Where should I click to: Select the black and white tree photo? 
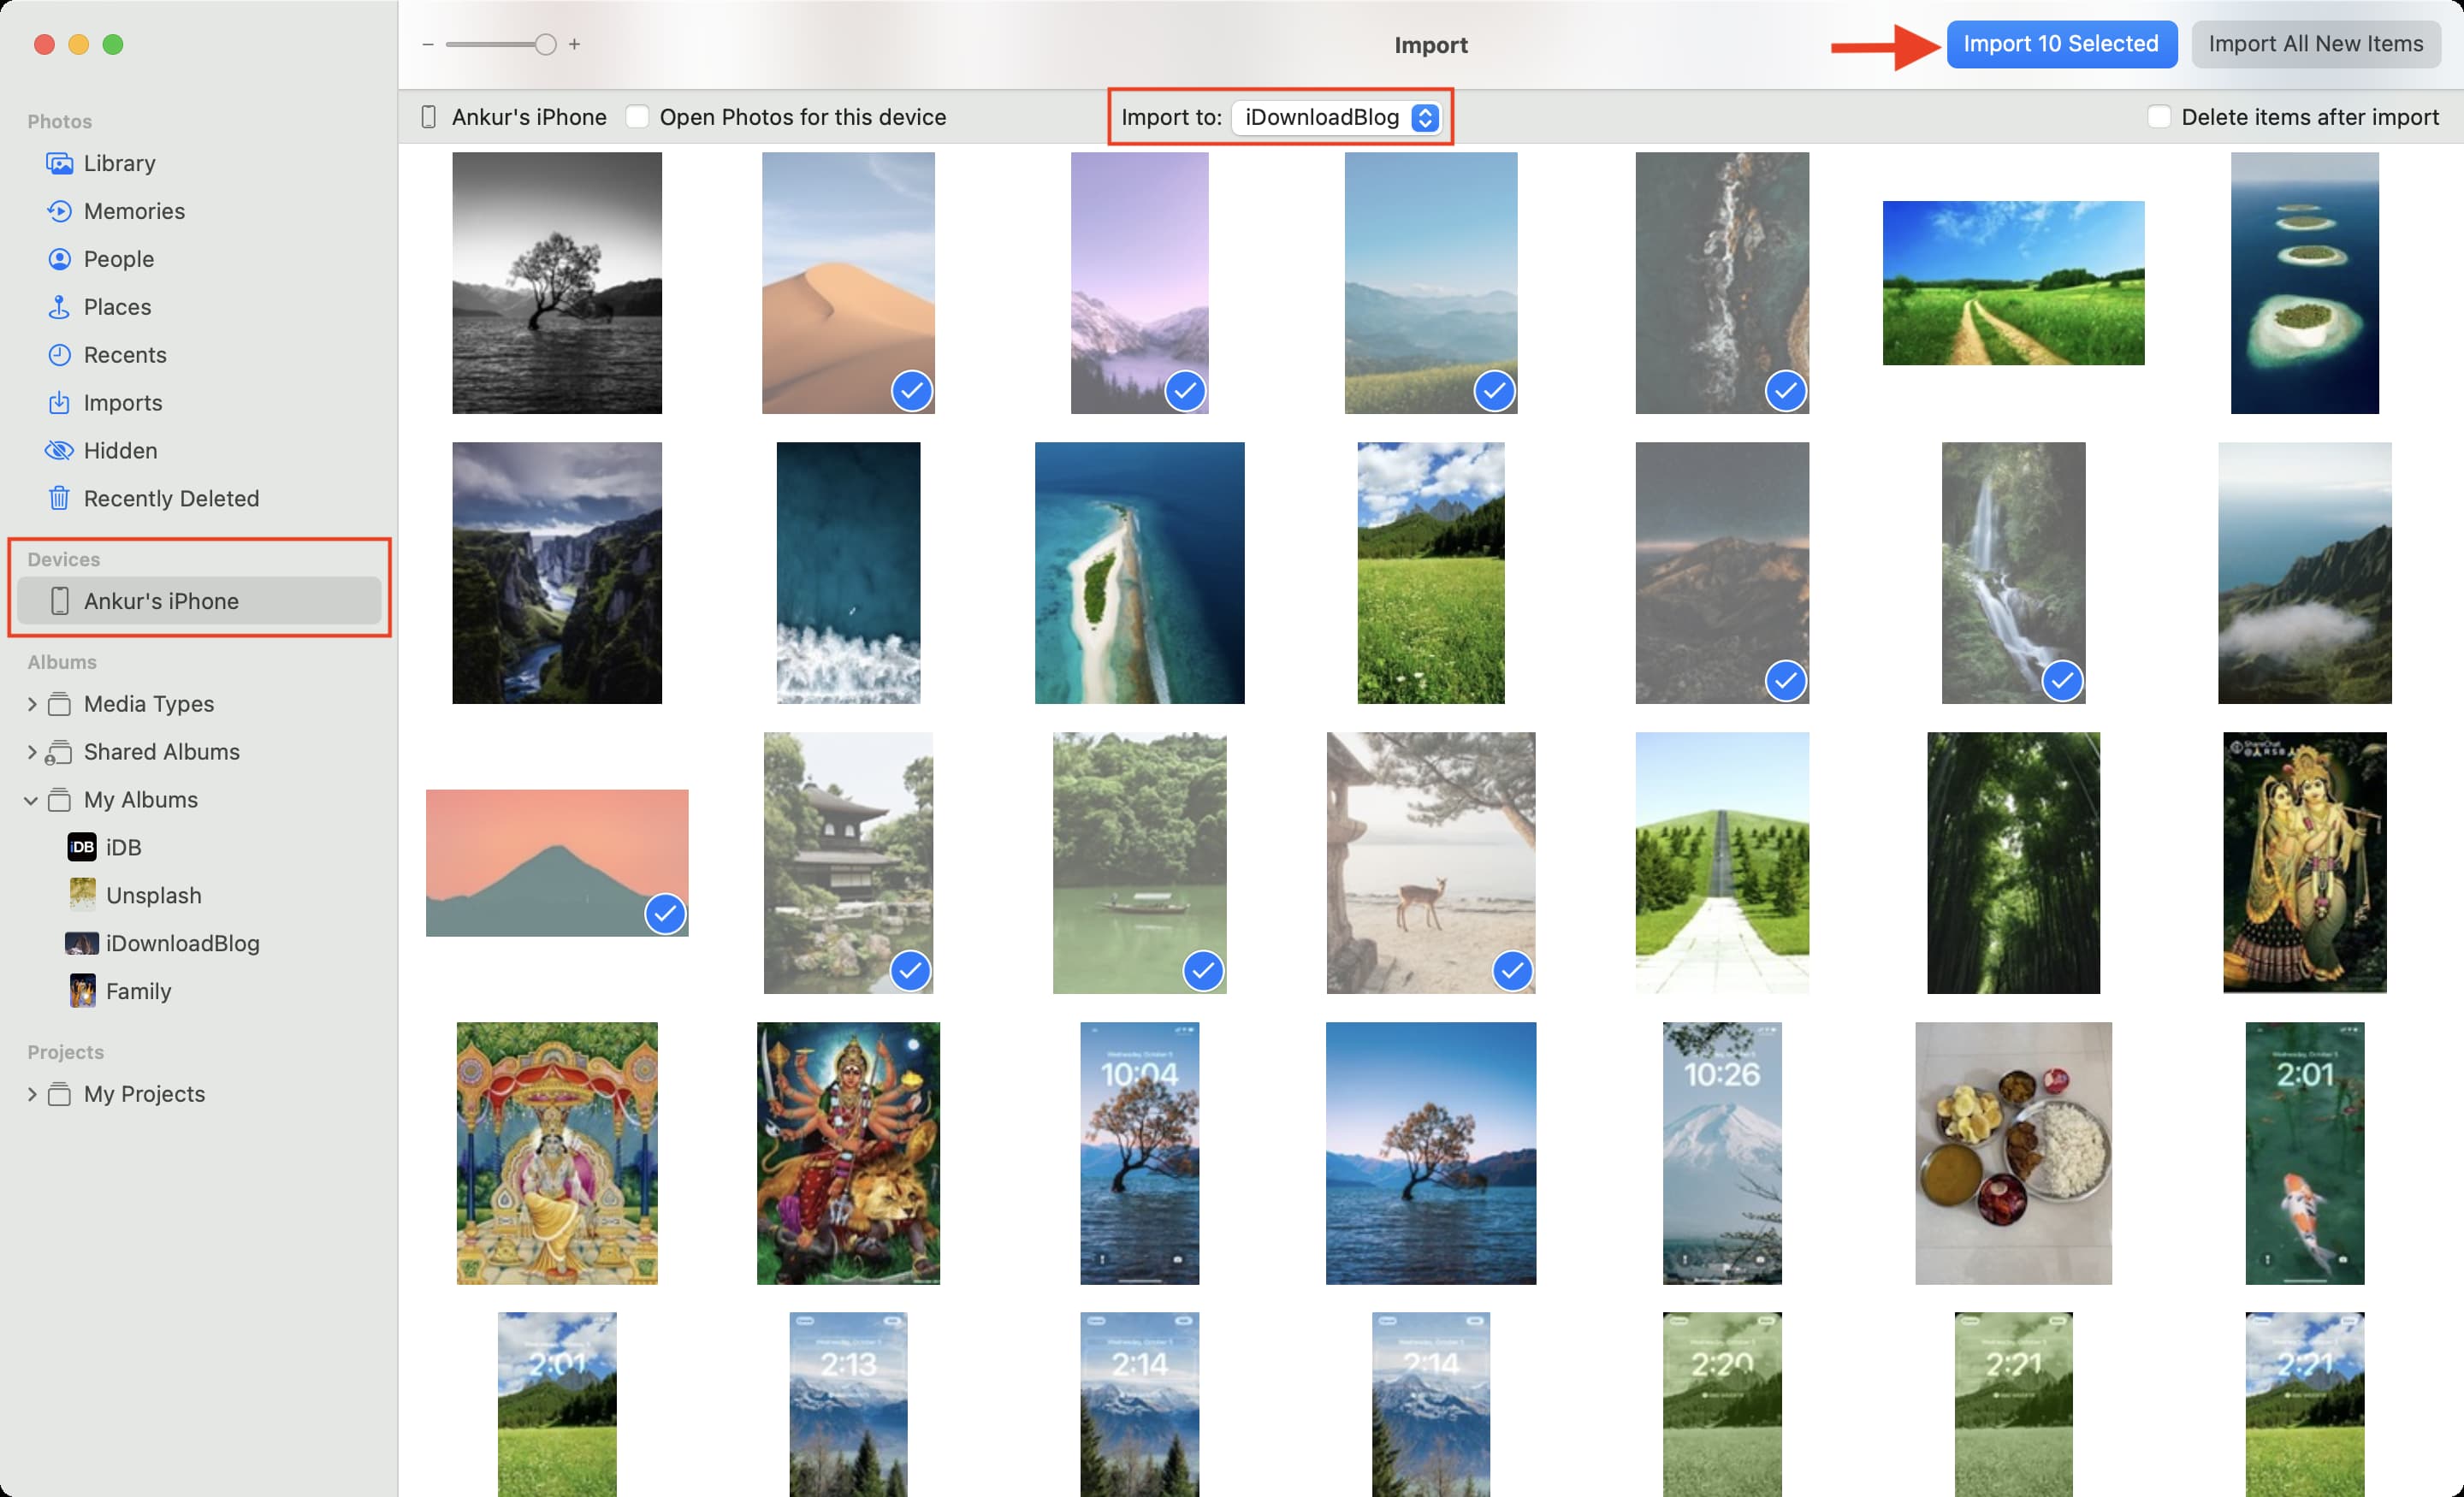557,283
